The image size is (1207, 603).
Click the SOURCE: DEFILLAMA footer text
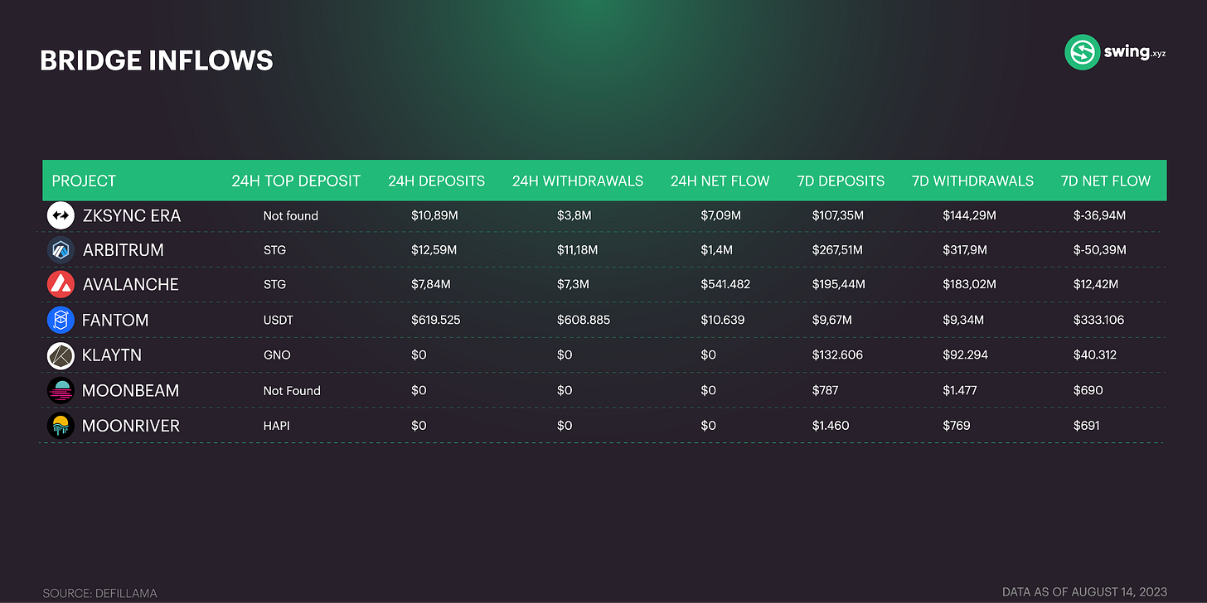pyautogui.click(x=99, y=593)
